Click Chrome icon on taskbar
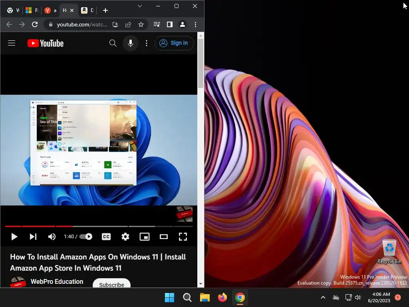 [x=240, y=297]
